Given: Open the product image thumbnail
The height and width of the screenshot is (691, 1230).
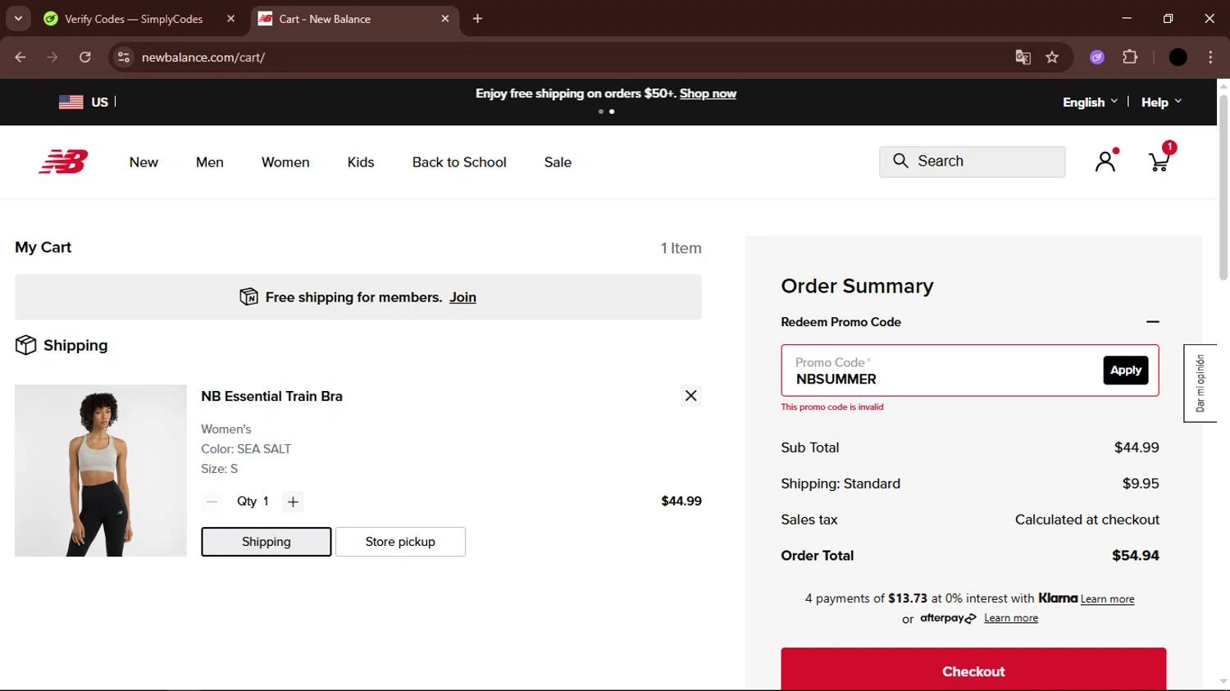Looking at the screenshot, I should coord(101,471).
